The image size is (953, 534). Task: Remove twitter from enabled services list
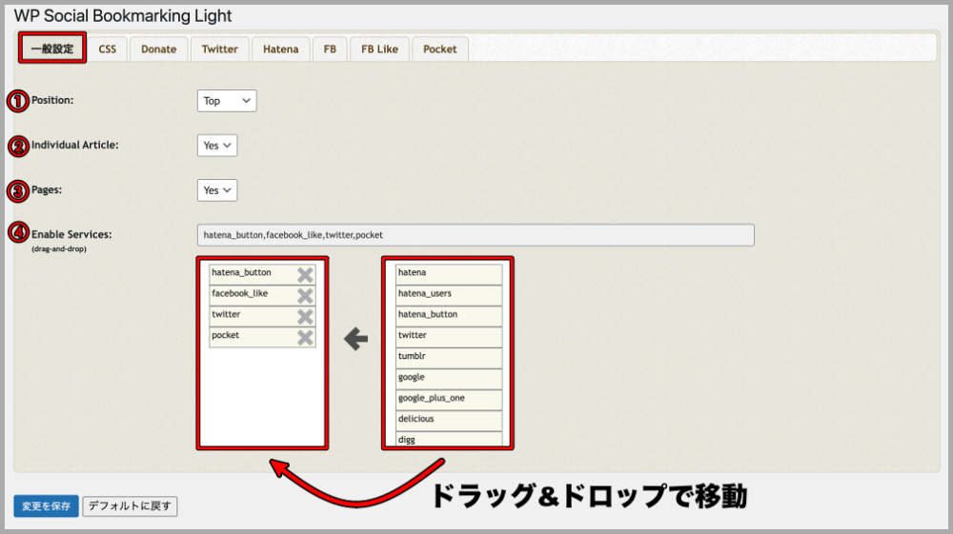tap(305, 316)
